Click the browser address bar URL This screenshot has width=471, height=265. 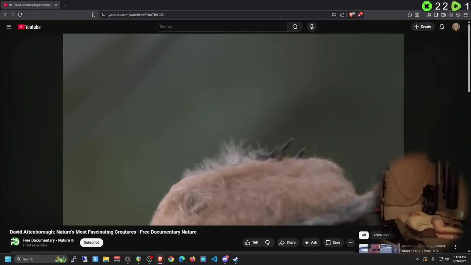[x=137, y=15]
